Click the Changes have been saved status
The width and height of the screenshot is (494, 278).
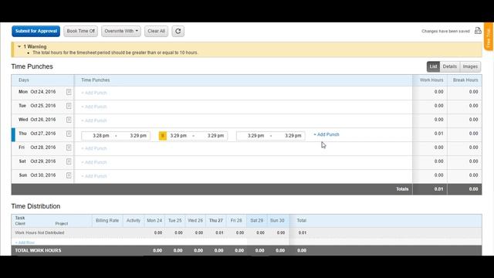tap(445, 31)
